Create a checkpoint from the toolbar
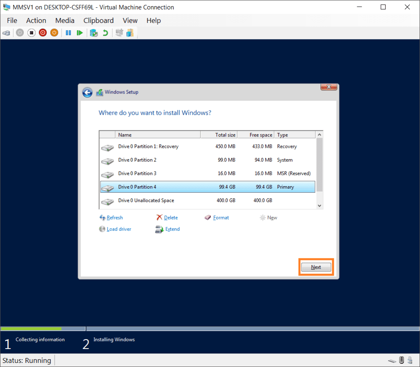420x367 pixels. (94, 33)
